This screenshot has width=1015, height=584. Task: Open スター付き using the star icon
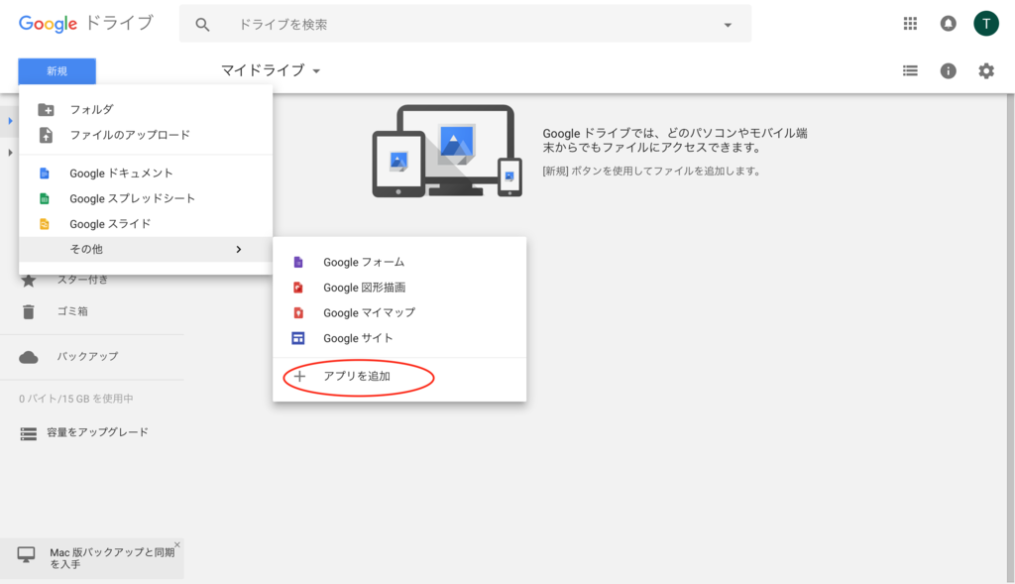[x=30, y=281]
